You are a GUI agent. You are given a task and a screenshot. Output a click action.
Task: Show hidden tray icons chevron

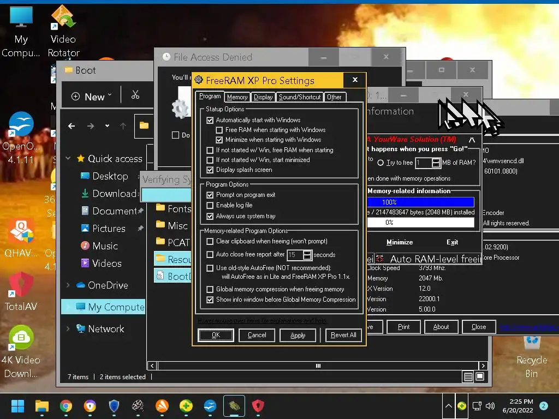[x=449, y=406]
